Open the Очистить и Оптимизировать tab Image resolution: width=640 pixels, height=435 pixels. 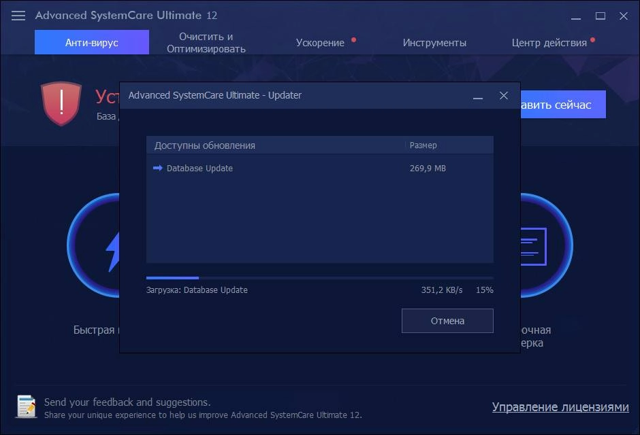[x=206, y=42]
